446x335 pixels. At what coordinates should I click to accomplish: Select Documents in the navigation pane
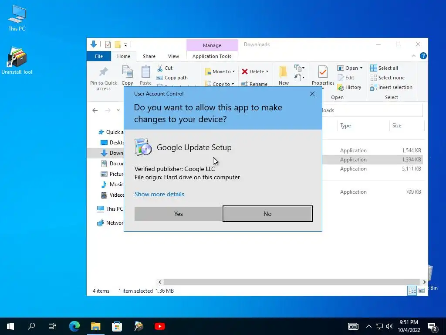(112, 164)
